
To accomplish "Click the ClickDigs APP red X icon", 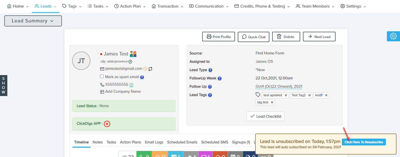I will 107,124.
